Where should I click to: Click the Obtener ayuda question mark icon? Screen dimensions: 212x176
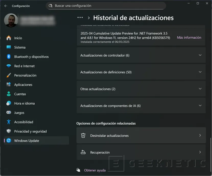click(78, 170)
